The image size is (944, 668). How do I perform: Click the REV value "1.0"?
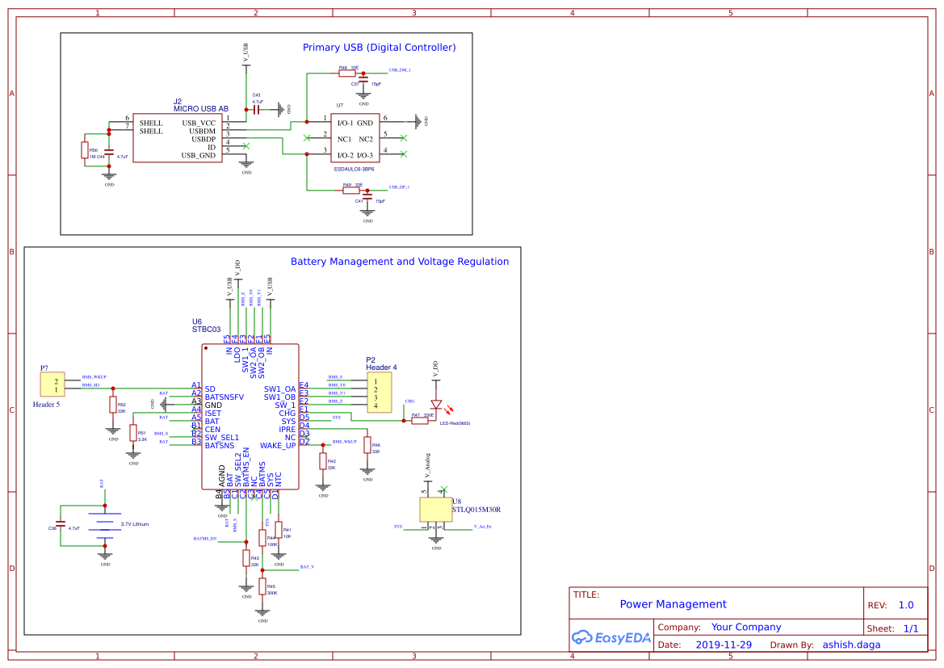(906, 605)
